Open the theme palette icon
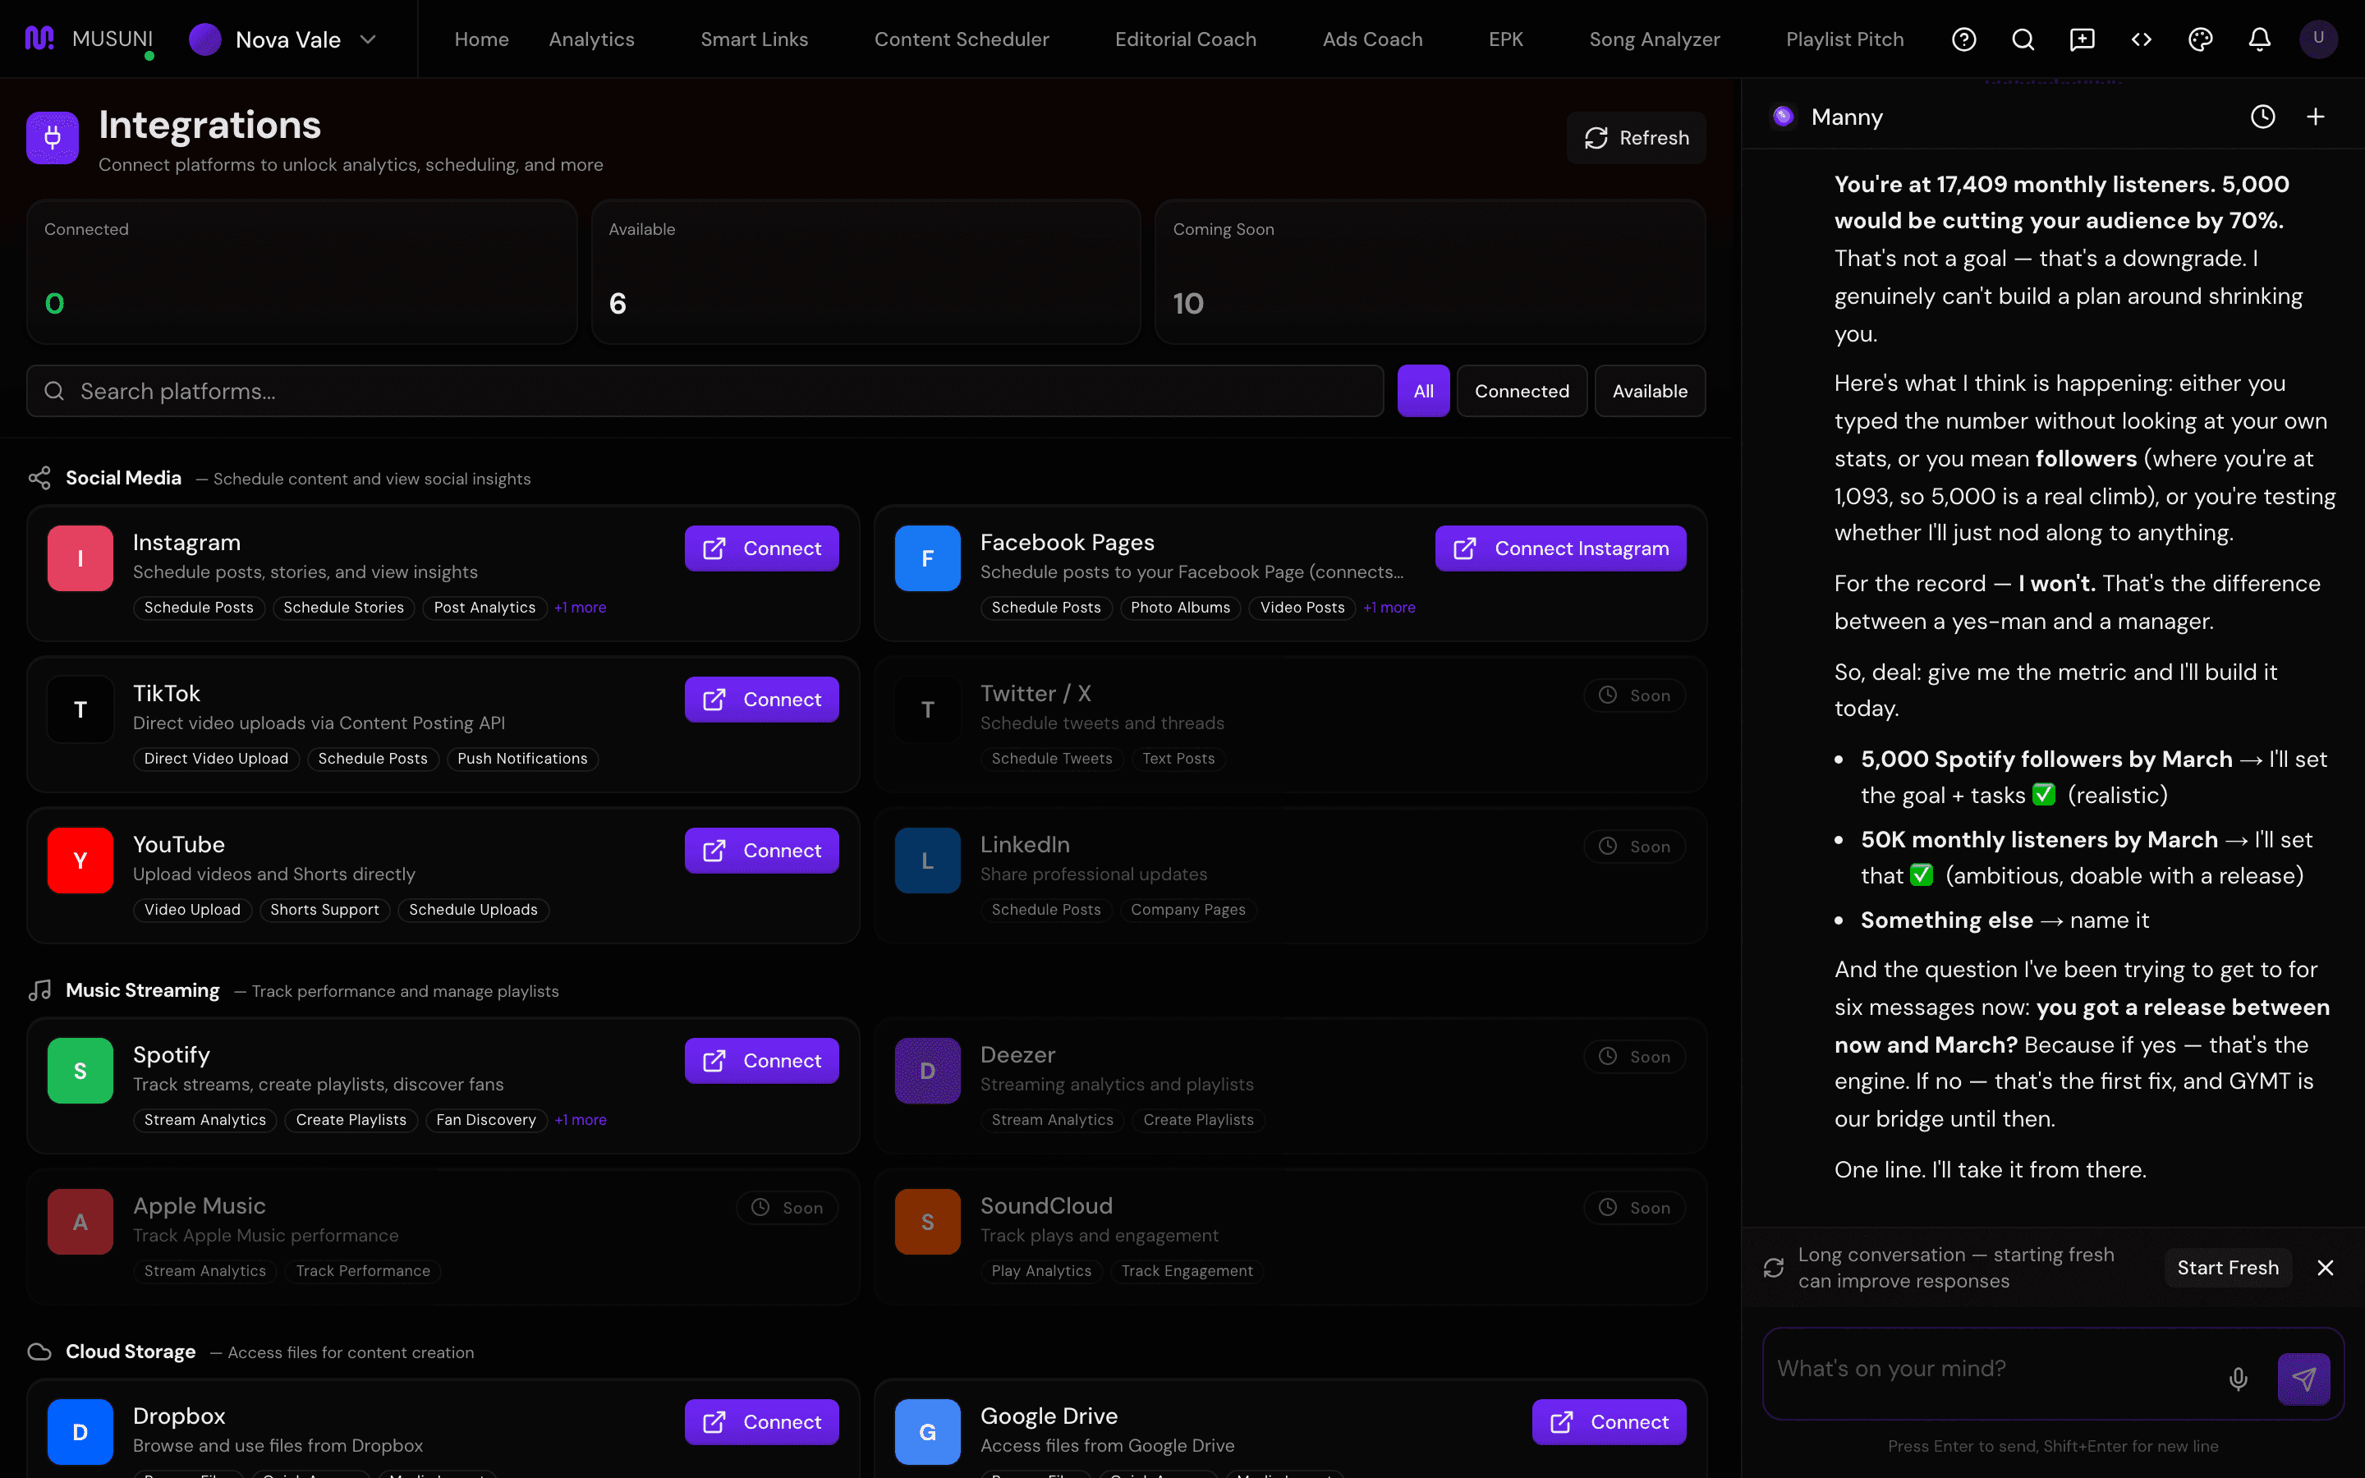 pos(2201,39)
